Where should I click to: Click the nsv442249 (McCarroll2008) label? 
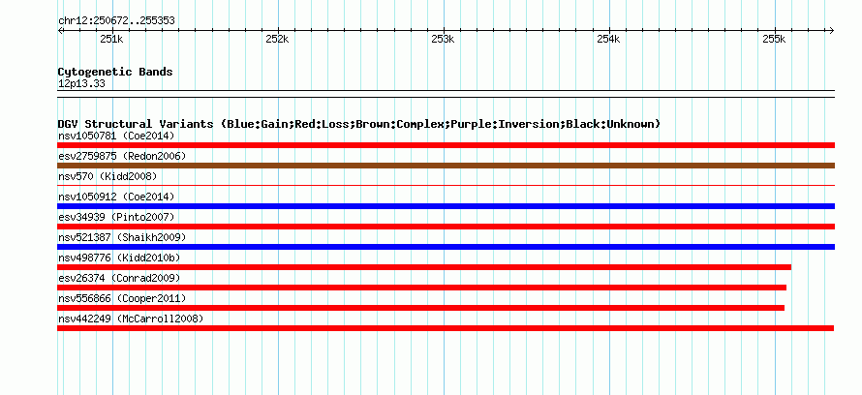coord(131,319)
